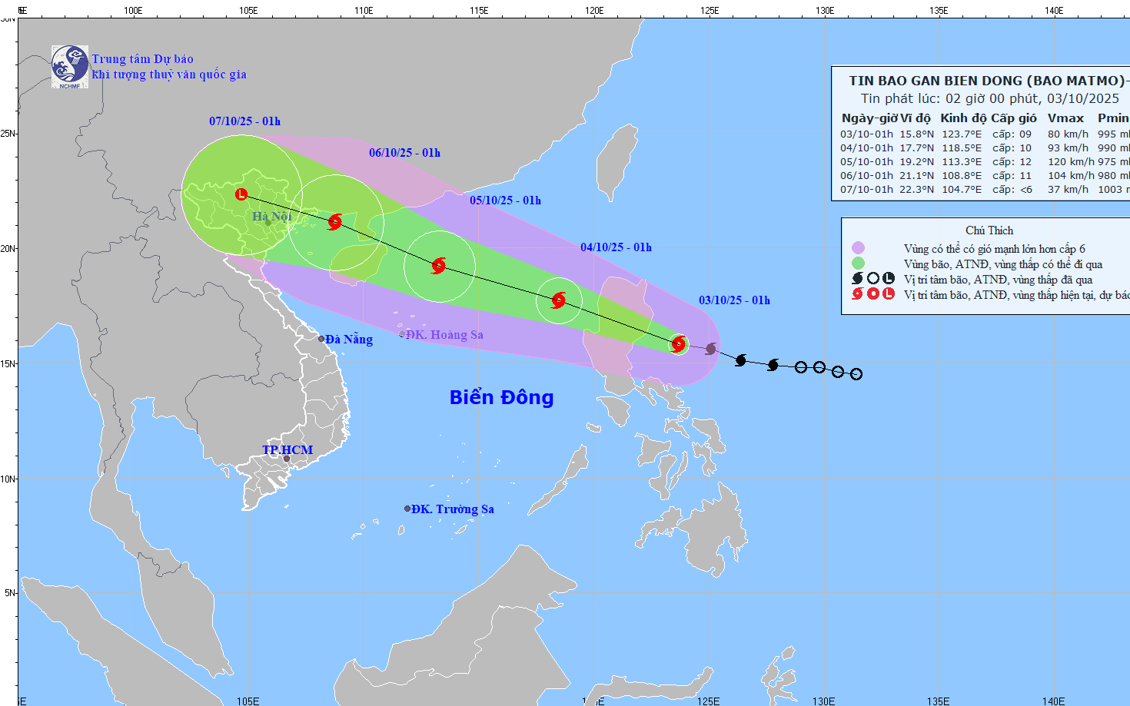Click the grey past-position storm icon on the track

pos(711,349)
